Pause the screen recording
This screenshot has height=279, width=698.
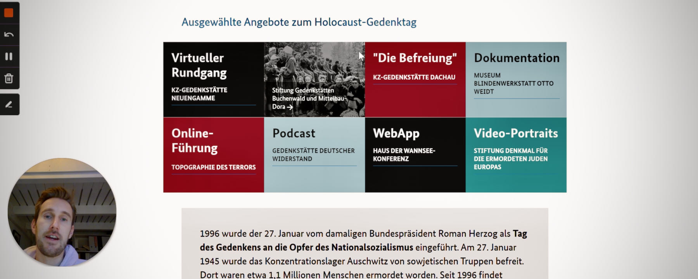tap(9, 56)
